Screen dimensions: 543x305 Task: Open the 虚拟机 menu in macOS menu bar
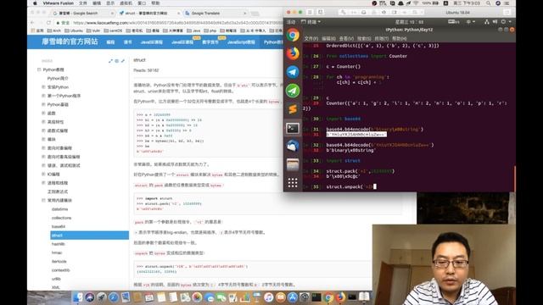pos(126,3)
